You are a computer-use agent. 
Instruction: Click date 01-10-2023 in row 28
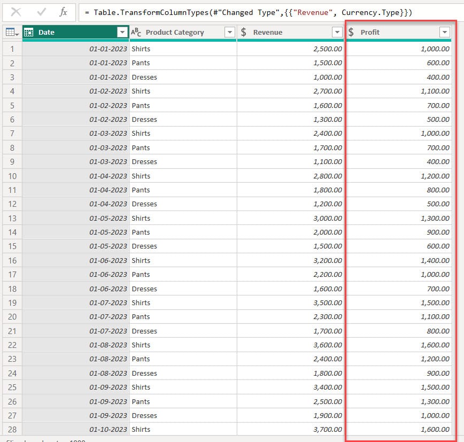(108, 429)
